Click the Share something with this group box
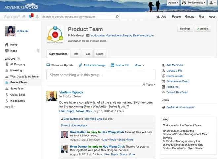Screen dimensions: 218x159 pos(101,75)
